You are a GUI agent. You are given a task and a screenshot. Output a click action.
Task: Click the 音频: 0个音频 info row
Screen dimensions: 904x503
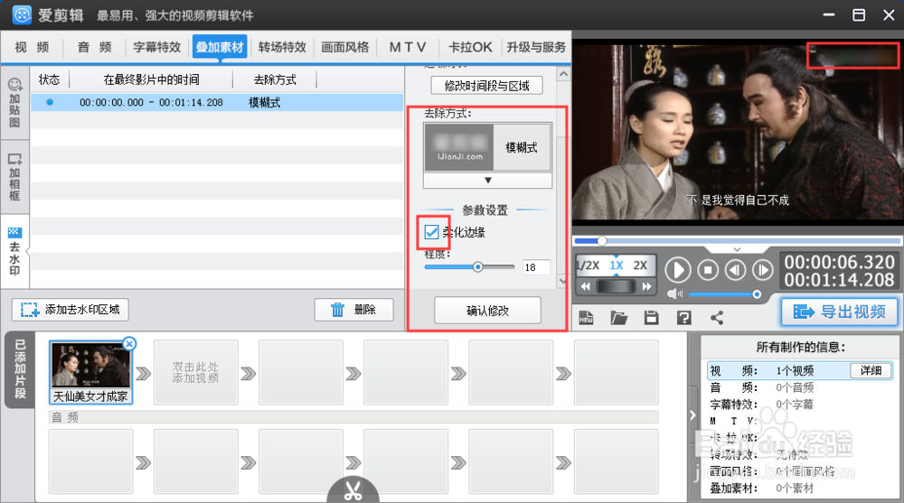tap(800, 387)
